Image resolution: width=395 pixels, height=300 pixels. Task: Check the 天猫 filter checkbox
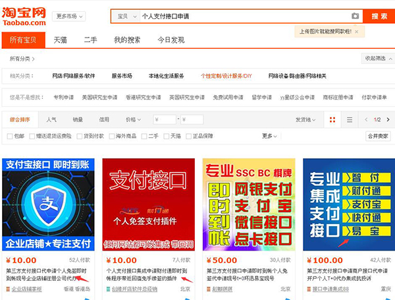click(167, 136)
